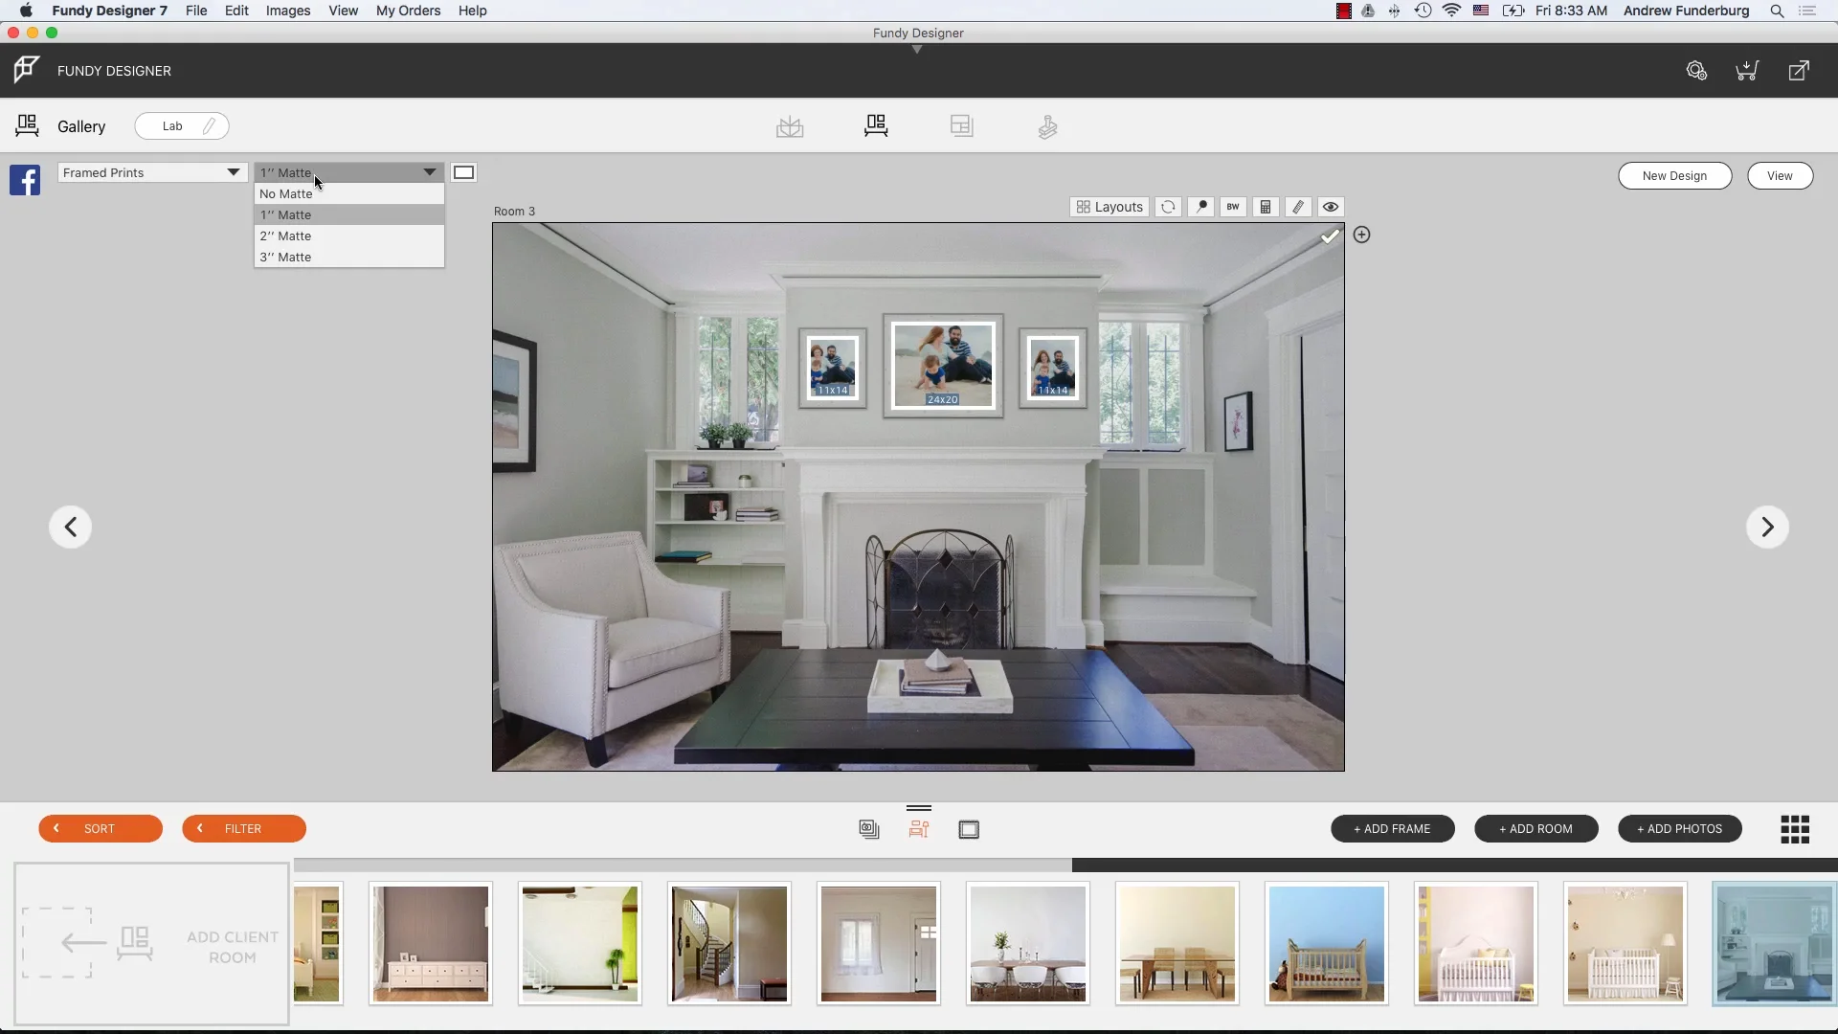The image size is (1838, 1034).
Task: Click the Lab label next to Gallery
Action: tap(171, 125)
